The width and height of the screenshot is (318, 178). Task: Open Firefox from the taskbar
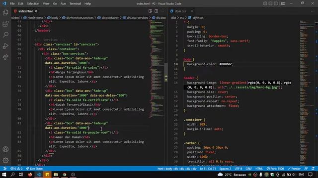[x=30, y=175]
